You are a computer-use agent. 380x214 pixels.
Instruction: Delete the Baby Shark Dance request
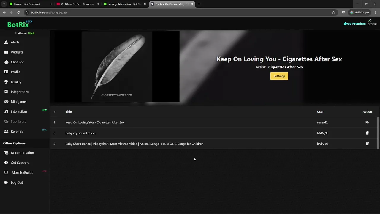click(367, 144)
